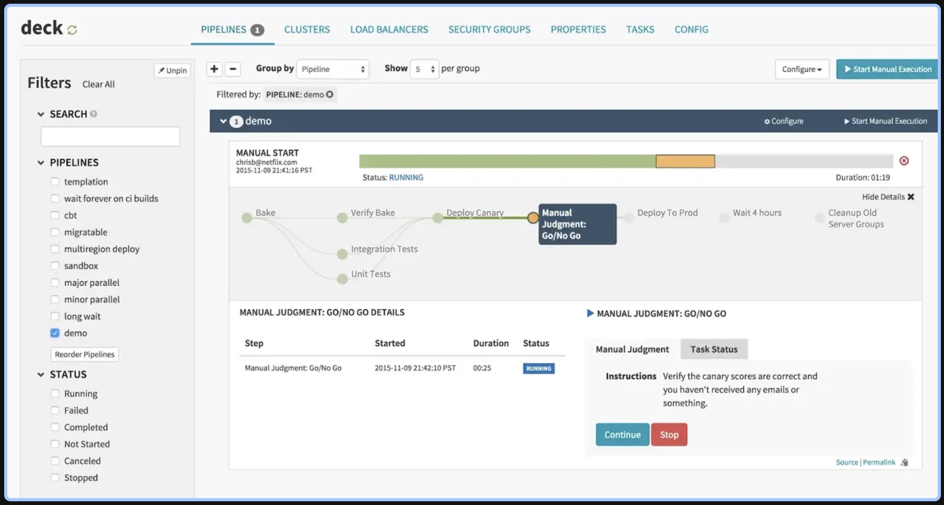Screen dimensions: 944x505
Task: Check the Completed status filter
Action: point(55,427)
